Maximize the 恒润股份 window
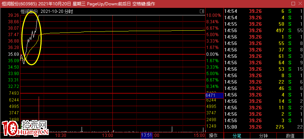The width and height of the screenshot is (304, 139). pyautogui.click(x=294, y=4)
